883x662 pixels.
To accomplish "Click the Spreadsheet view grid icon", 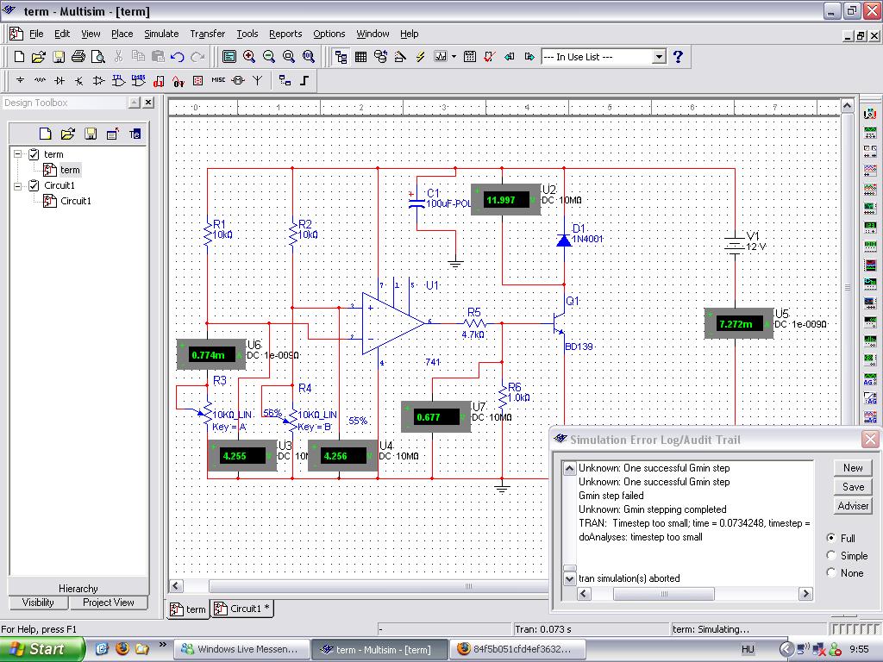I will (360, 57).
